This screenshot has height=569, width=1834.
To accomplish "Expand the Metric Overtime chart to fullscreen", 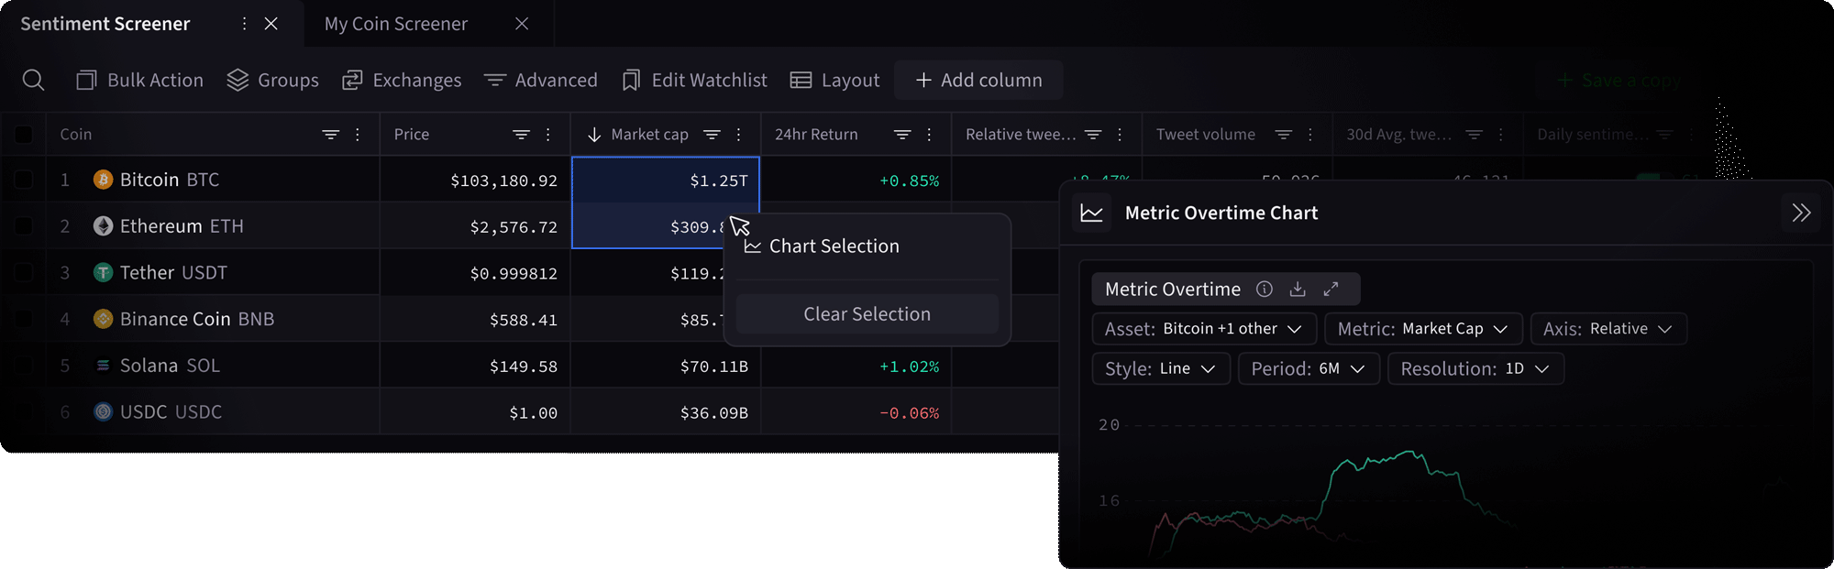I will click(x=1331, y=289).
